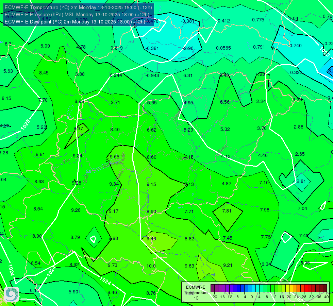
Task: Click the 8.76 dew point value
Action: tap(151, 293)
